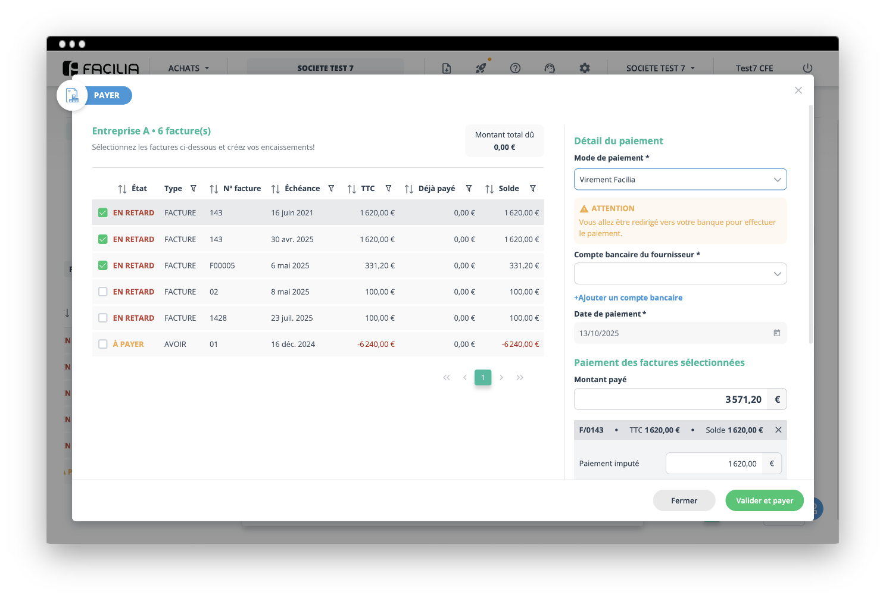Viewport: 886px width, 601px height.
Task: Uncheck the invoice F00005 checkbox
Action: tap(103, 265)
